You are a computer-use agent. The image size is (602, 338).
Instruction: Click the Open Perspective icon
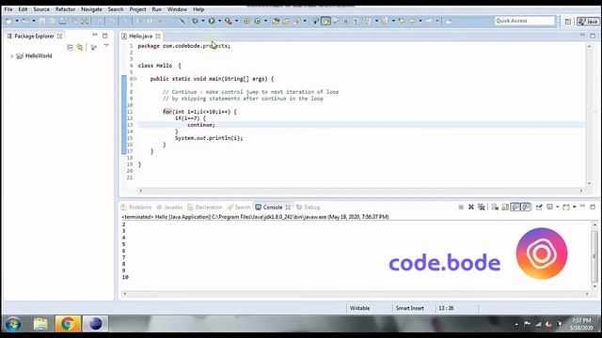(568, 21)
